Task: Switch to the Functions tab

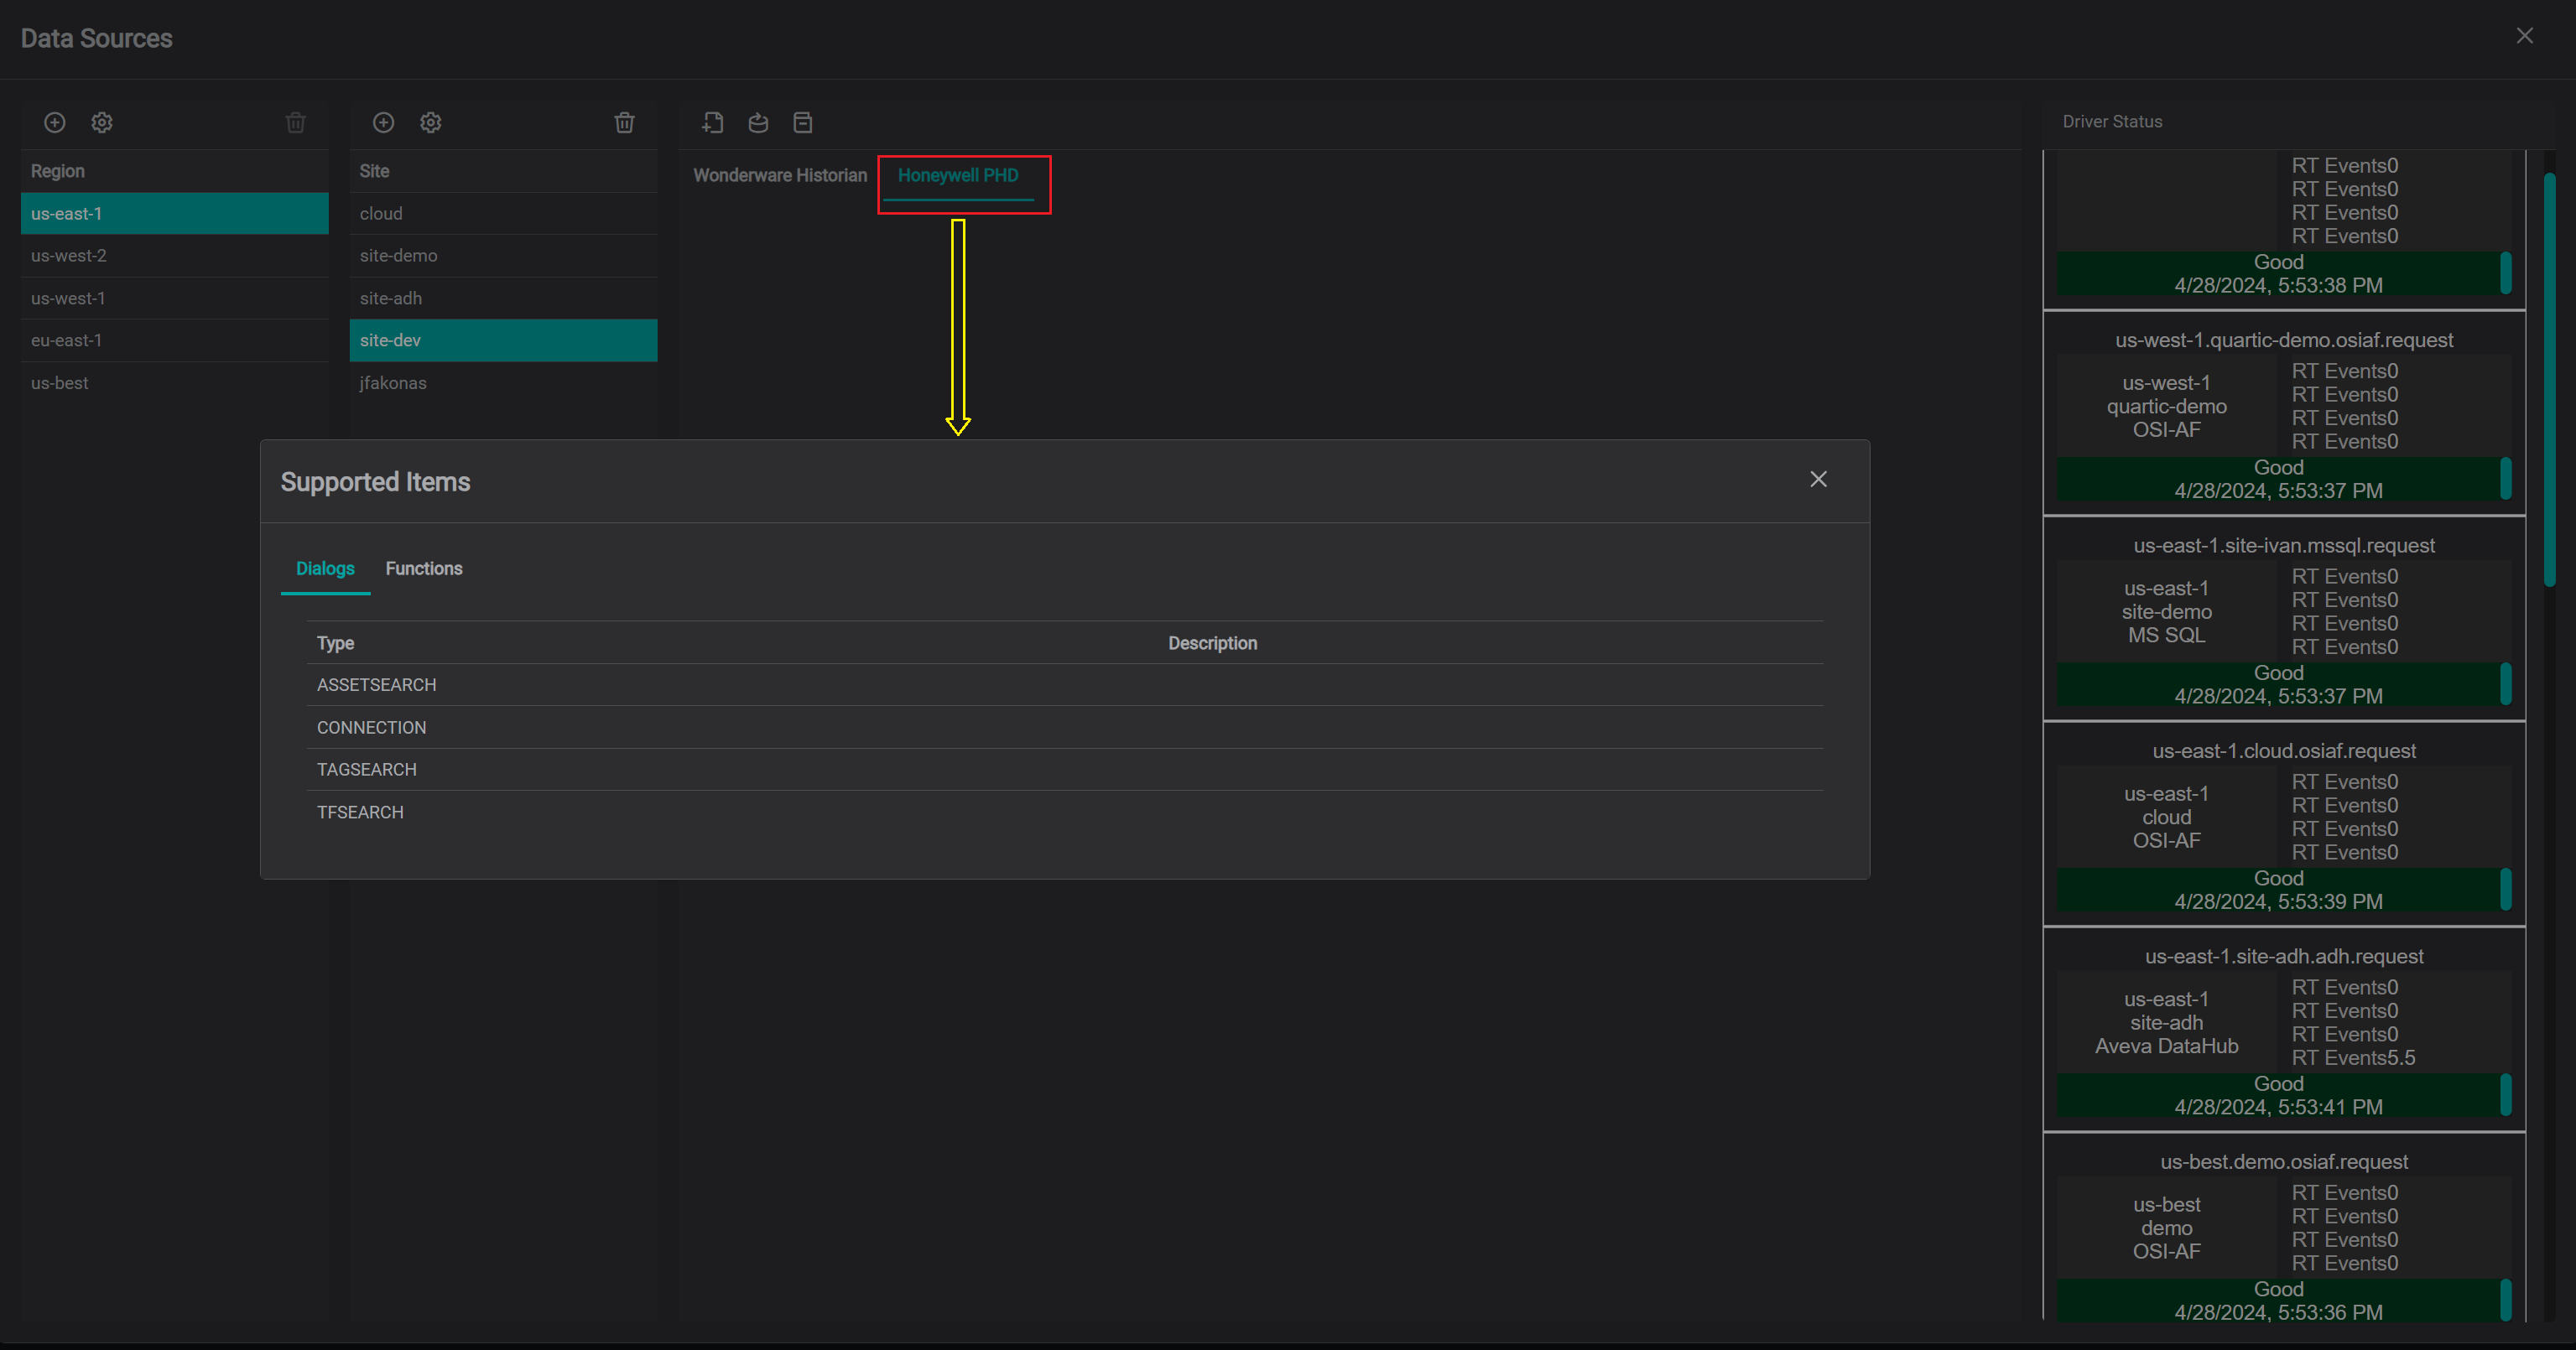Action: [424, 568]
